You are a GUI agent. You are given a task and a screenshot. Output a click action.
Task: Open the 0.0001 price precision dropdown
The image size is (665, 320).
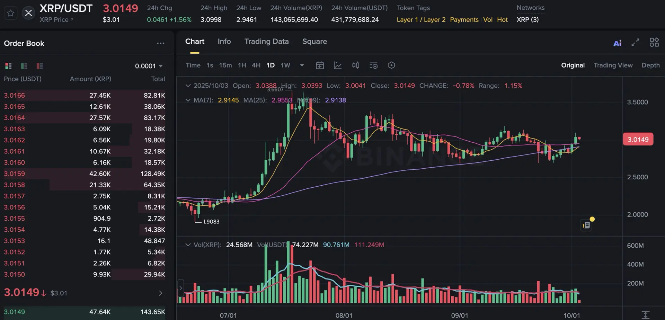149,66
